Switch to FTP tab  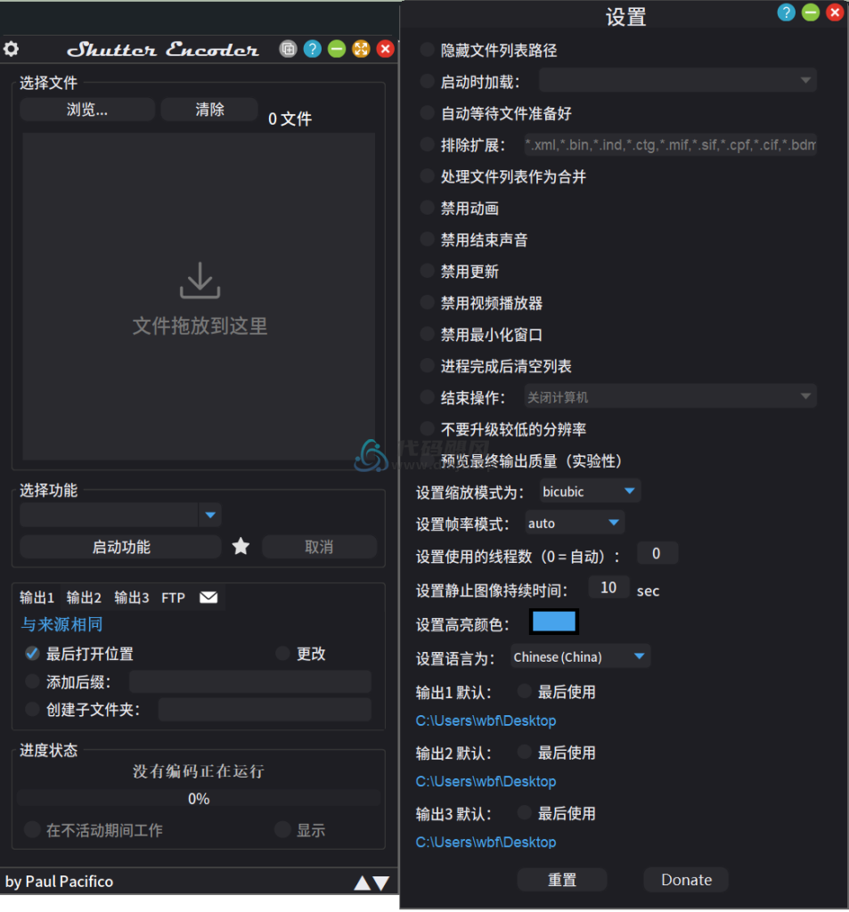coord(173,598)
